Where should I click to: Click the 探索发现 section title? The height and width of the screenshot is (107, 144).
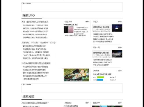pyautogui.click(x=29, y=97)
